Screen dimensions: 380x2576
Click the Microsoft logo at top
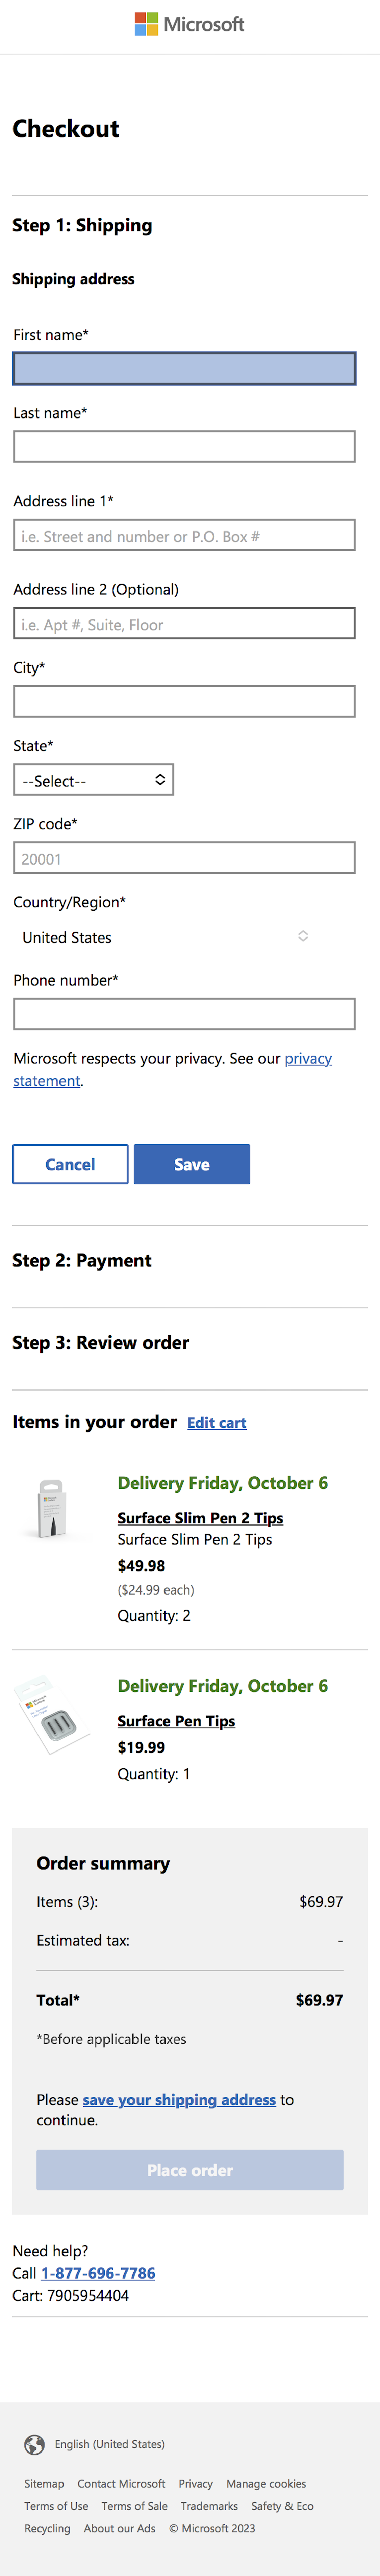pyautogui.click(x=189, y=24)
